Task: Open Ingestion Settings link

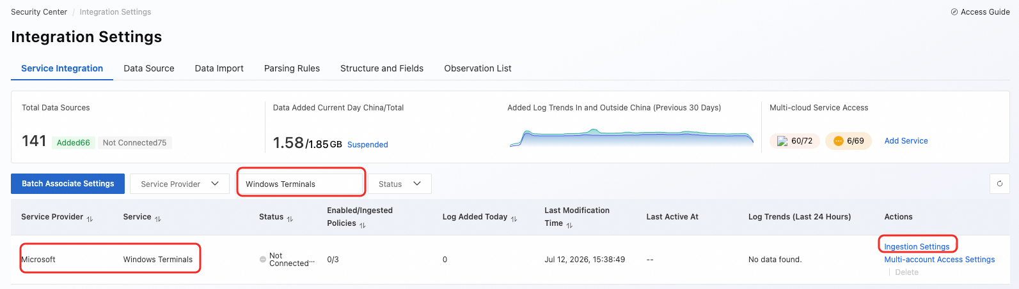Action: (917, 246)
